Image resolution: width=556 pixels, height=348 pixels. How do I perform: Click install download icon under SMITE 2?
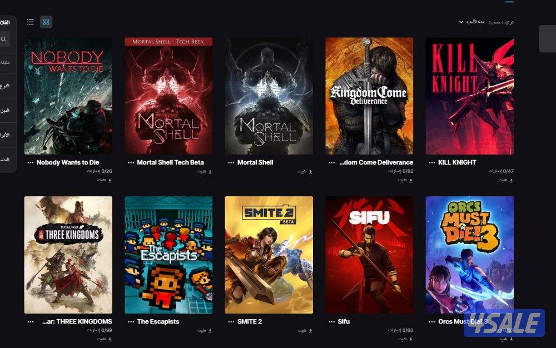coord(311,331)
